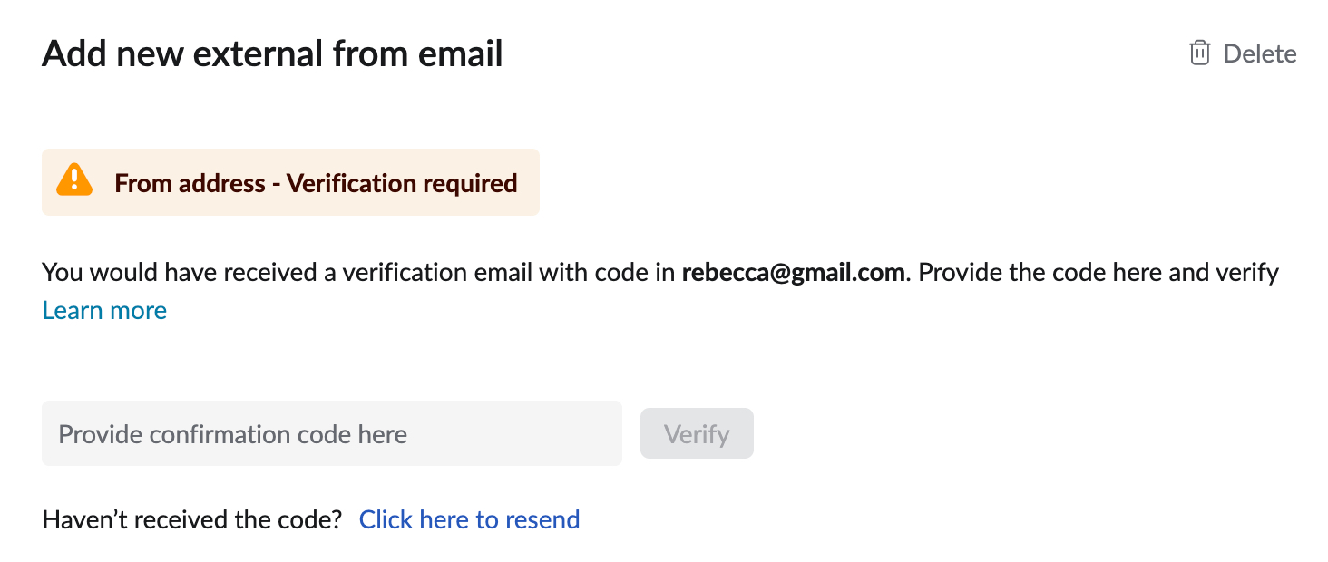This screenshot has width=1328, height=562.
Task: Resend the verification code email
Action: (x=469, y=519)
